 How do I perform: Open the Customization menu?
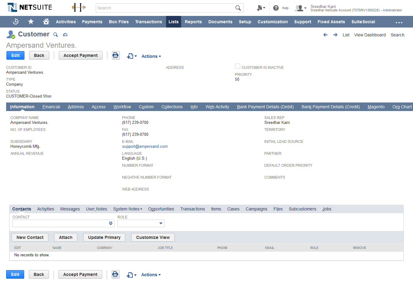pyautogui.click(x=273, y=22)
